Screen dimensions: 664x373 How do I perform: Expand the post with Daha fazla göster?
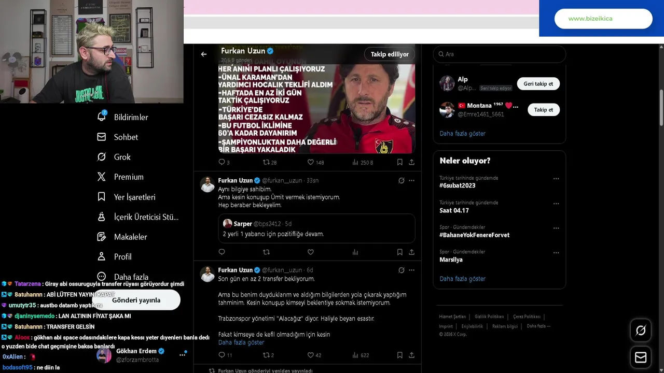point(241,342)
